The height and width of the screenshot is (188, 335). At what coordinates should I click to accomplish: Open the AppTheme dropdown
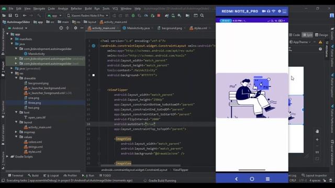[300, 42]
